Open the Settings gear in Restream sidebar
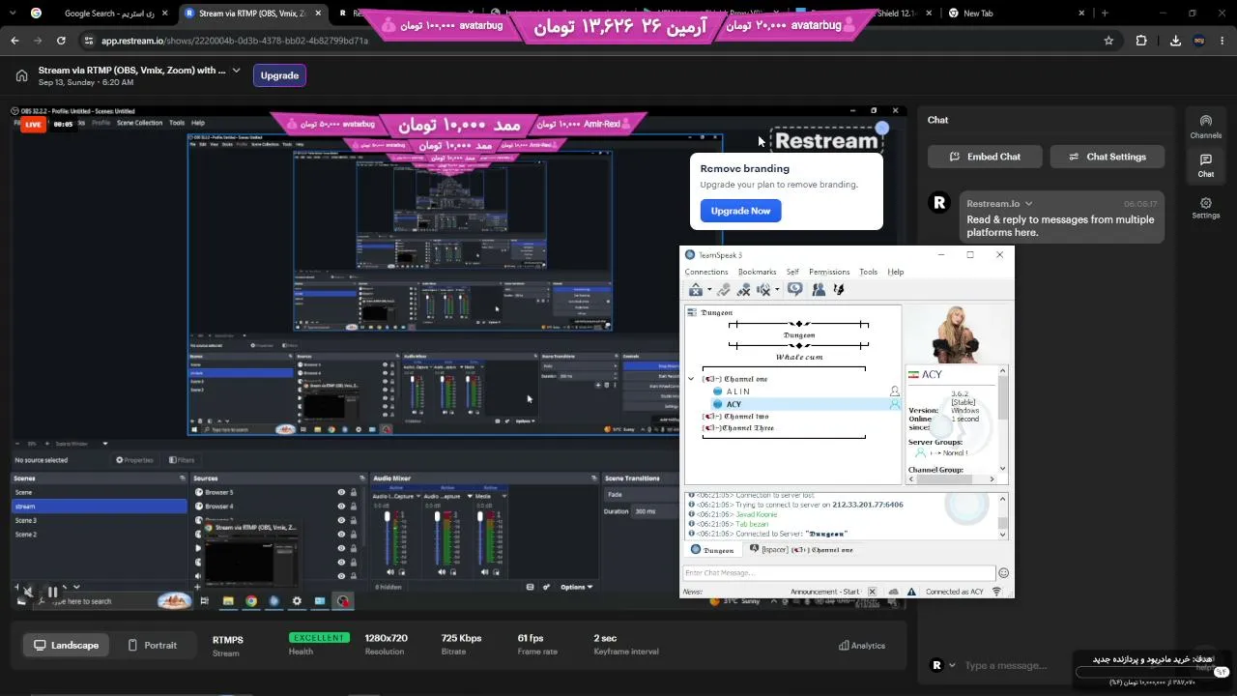The width and height of the screenshot is (1237, 696). (1205, 208)
